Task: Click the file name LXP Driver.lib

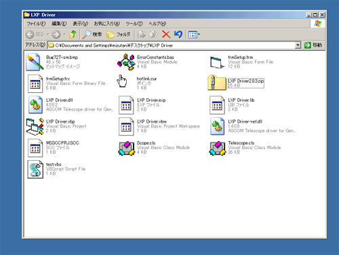Action: 241,100
